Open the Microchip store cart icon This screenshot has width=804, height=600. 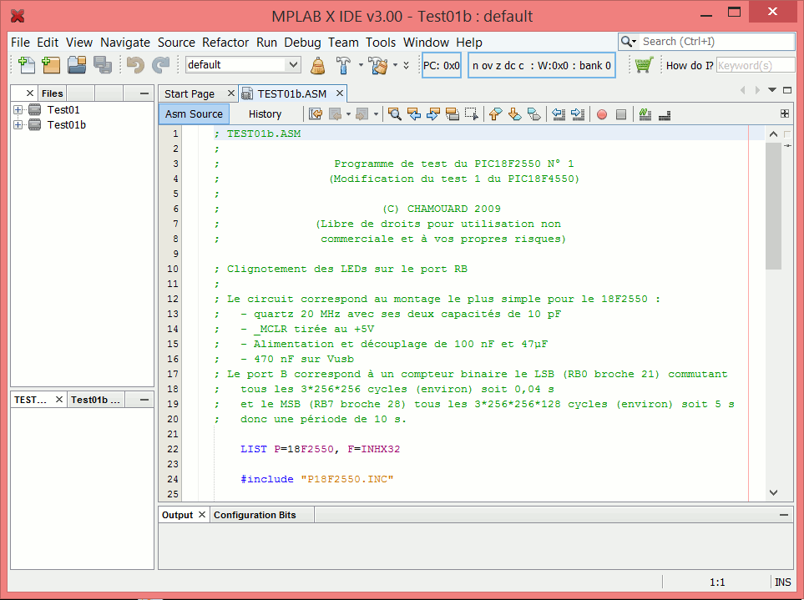pos(643,65)
